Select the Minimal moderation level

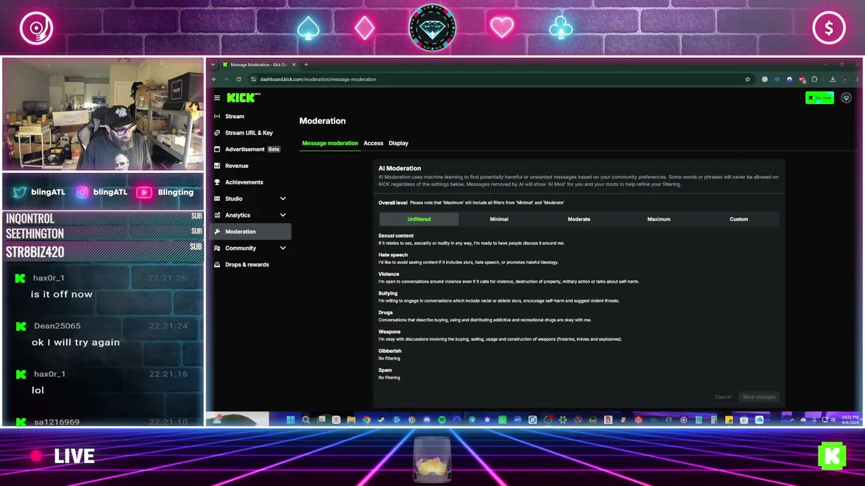coord(499,219)
